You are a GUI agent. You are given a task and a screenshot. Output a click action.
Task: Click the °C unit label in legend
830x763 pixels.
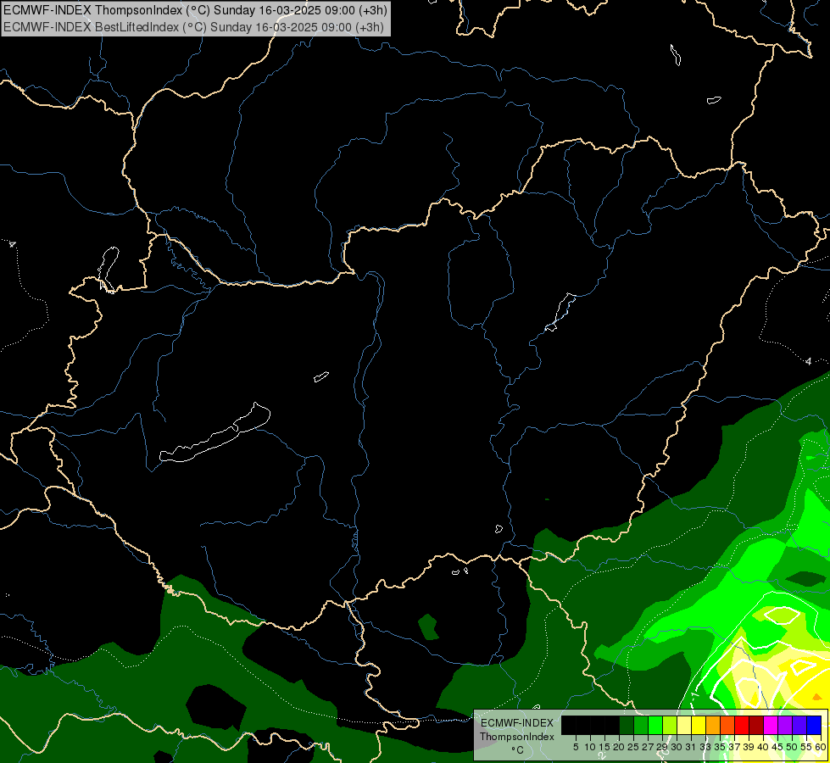click(x=517, y=750)
